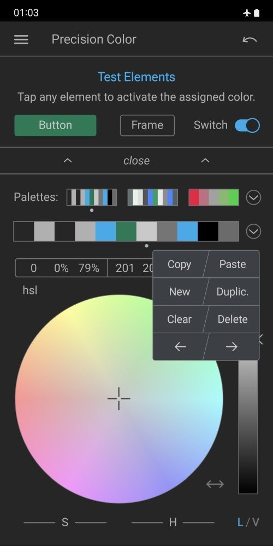Collapse panel with left chevron arrow
The height and width of the screenshot is (546, 273).
click(68, 160)
